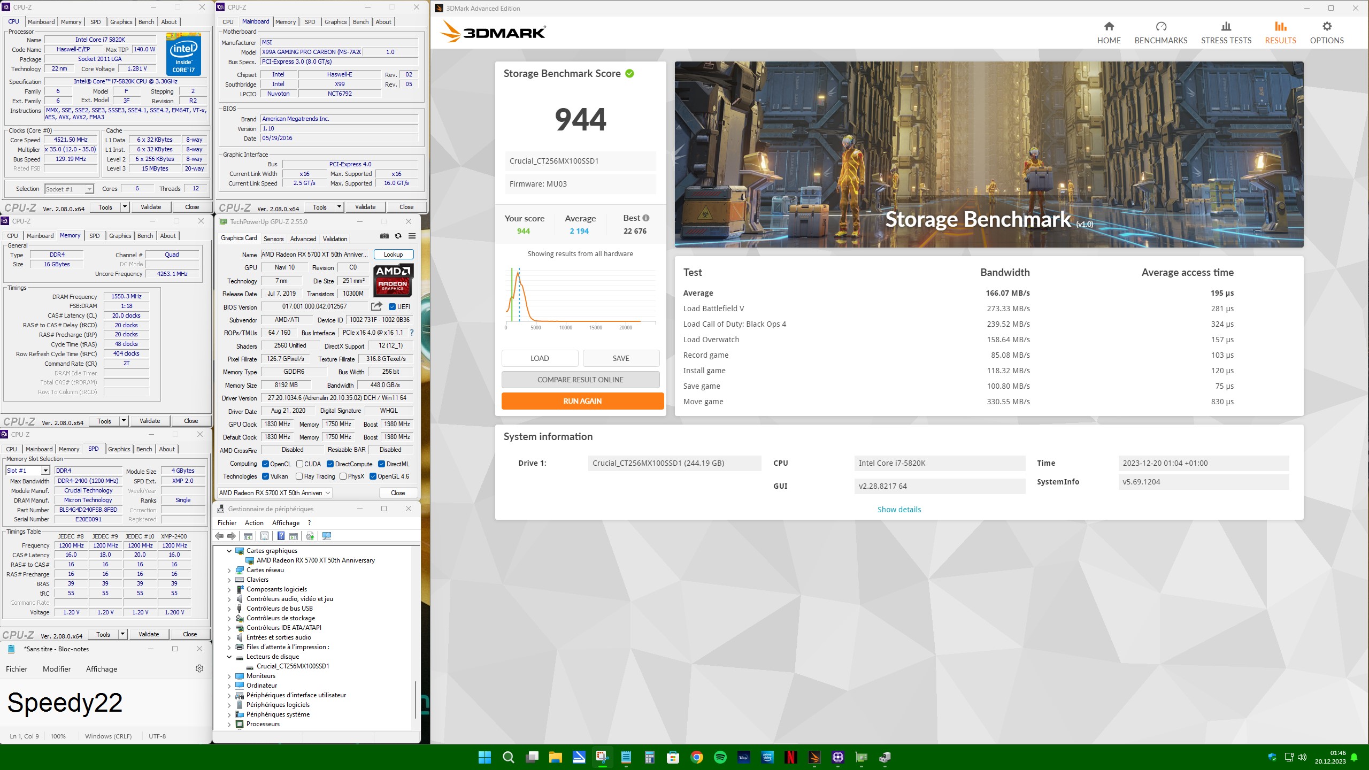Click the update driver toolbar icon

309,536
